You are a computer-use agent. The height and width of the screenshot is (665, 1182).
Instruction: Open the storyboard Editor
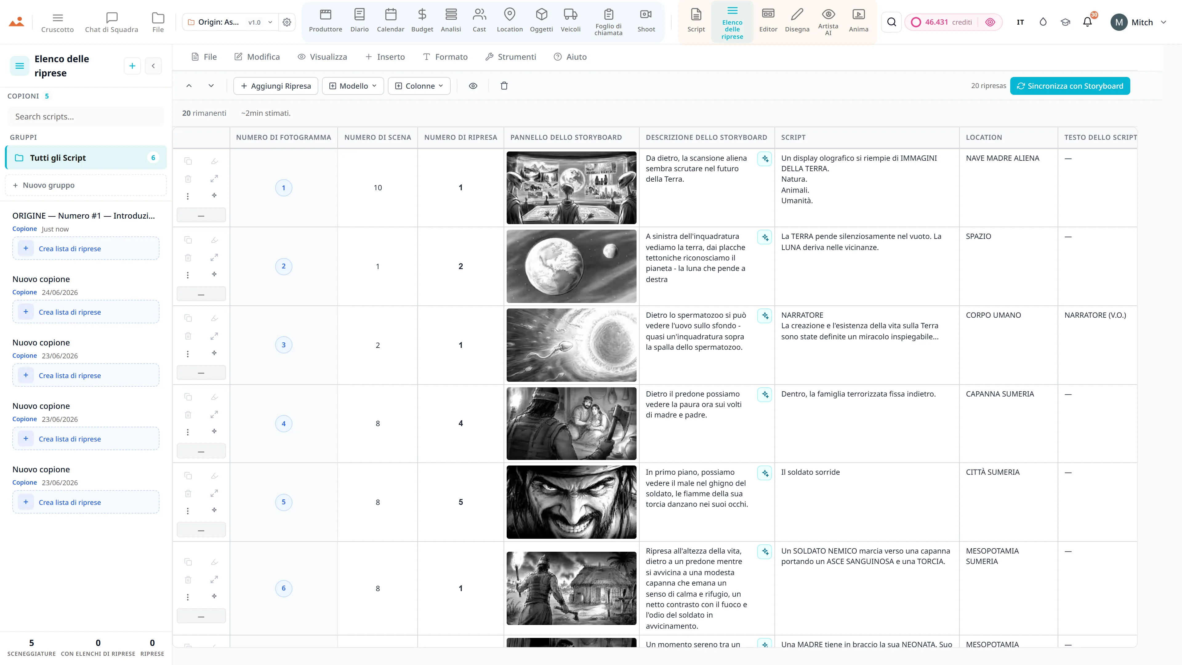(768, 21)
